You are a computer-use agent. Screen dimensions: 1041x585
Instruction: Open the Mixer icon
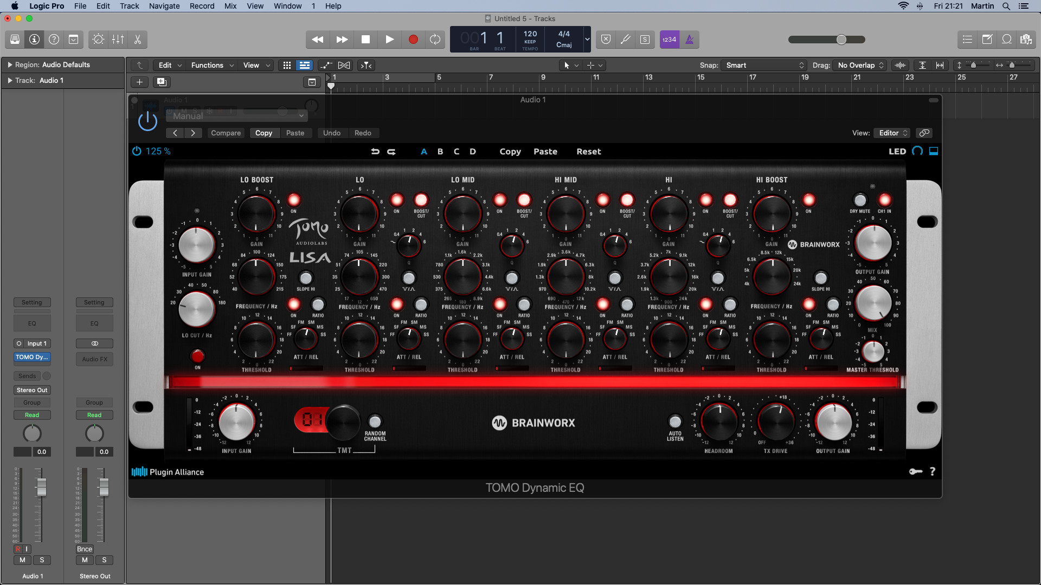[x=118, y=39]
